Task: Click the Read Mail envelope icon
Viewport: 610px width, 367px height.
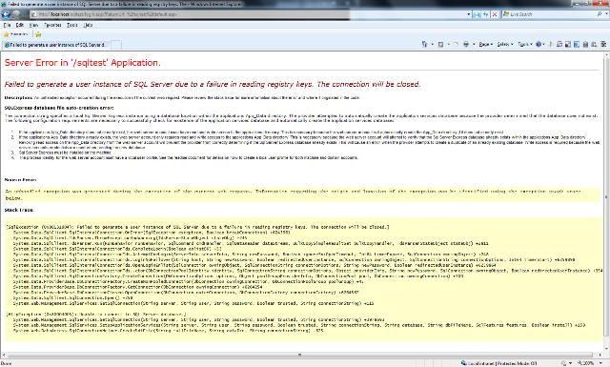Action: (x=456, y=45)
